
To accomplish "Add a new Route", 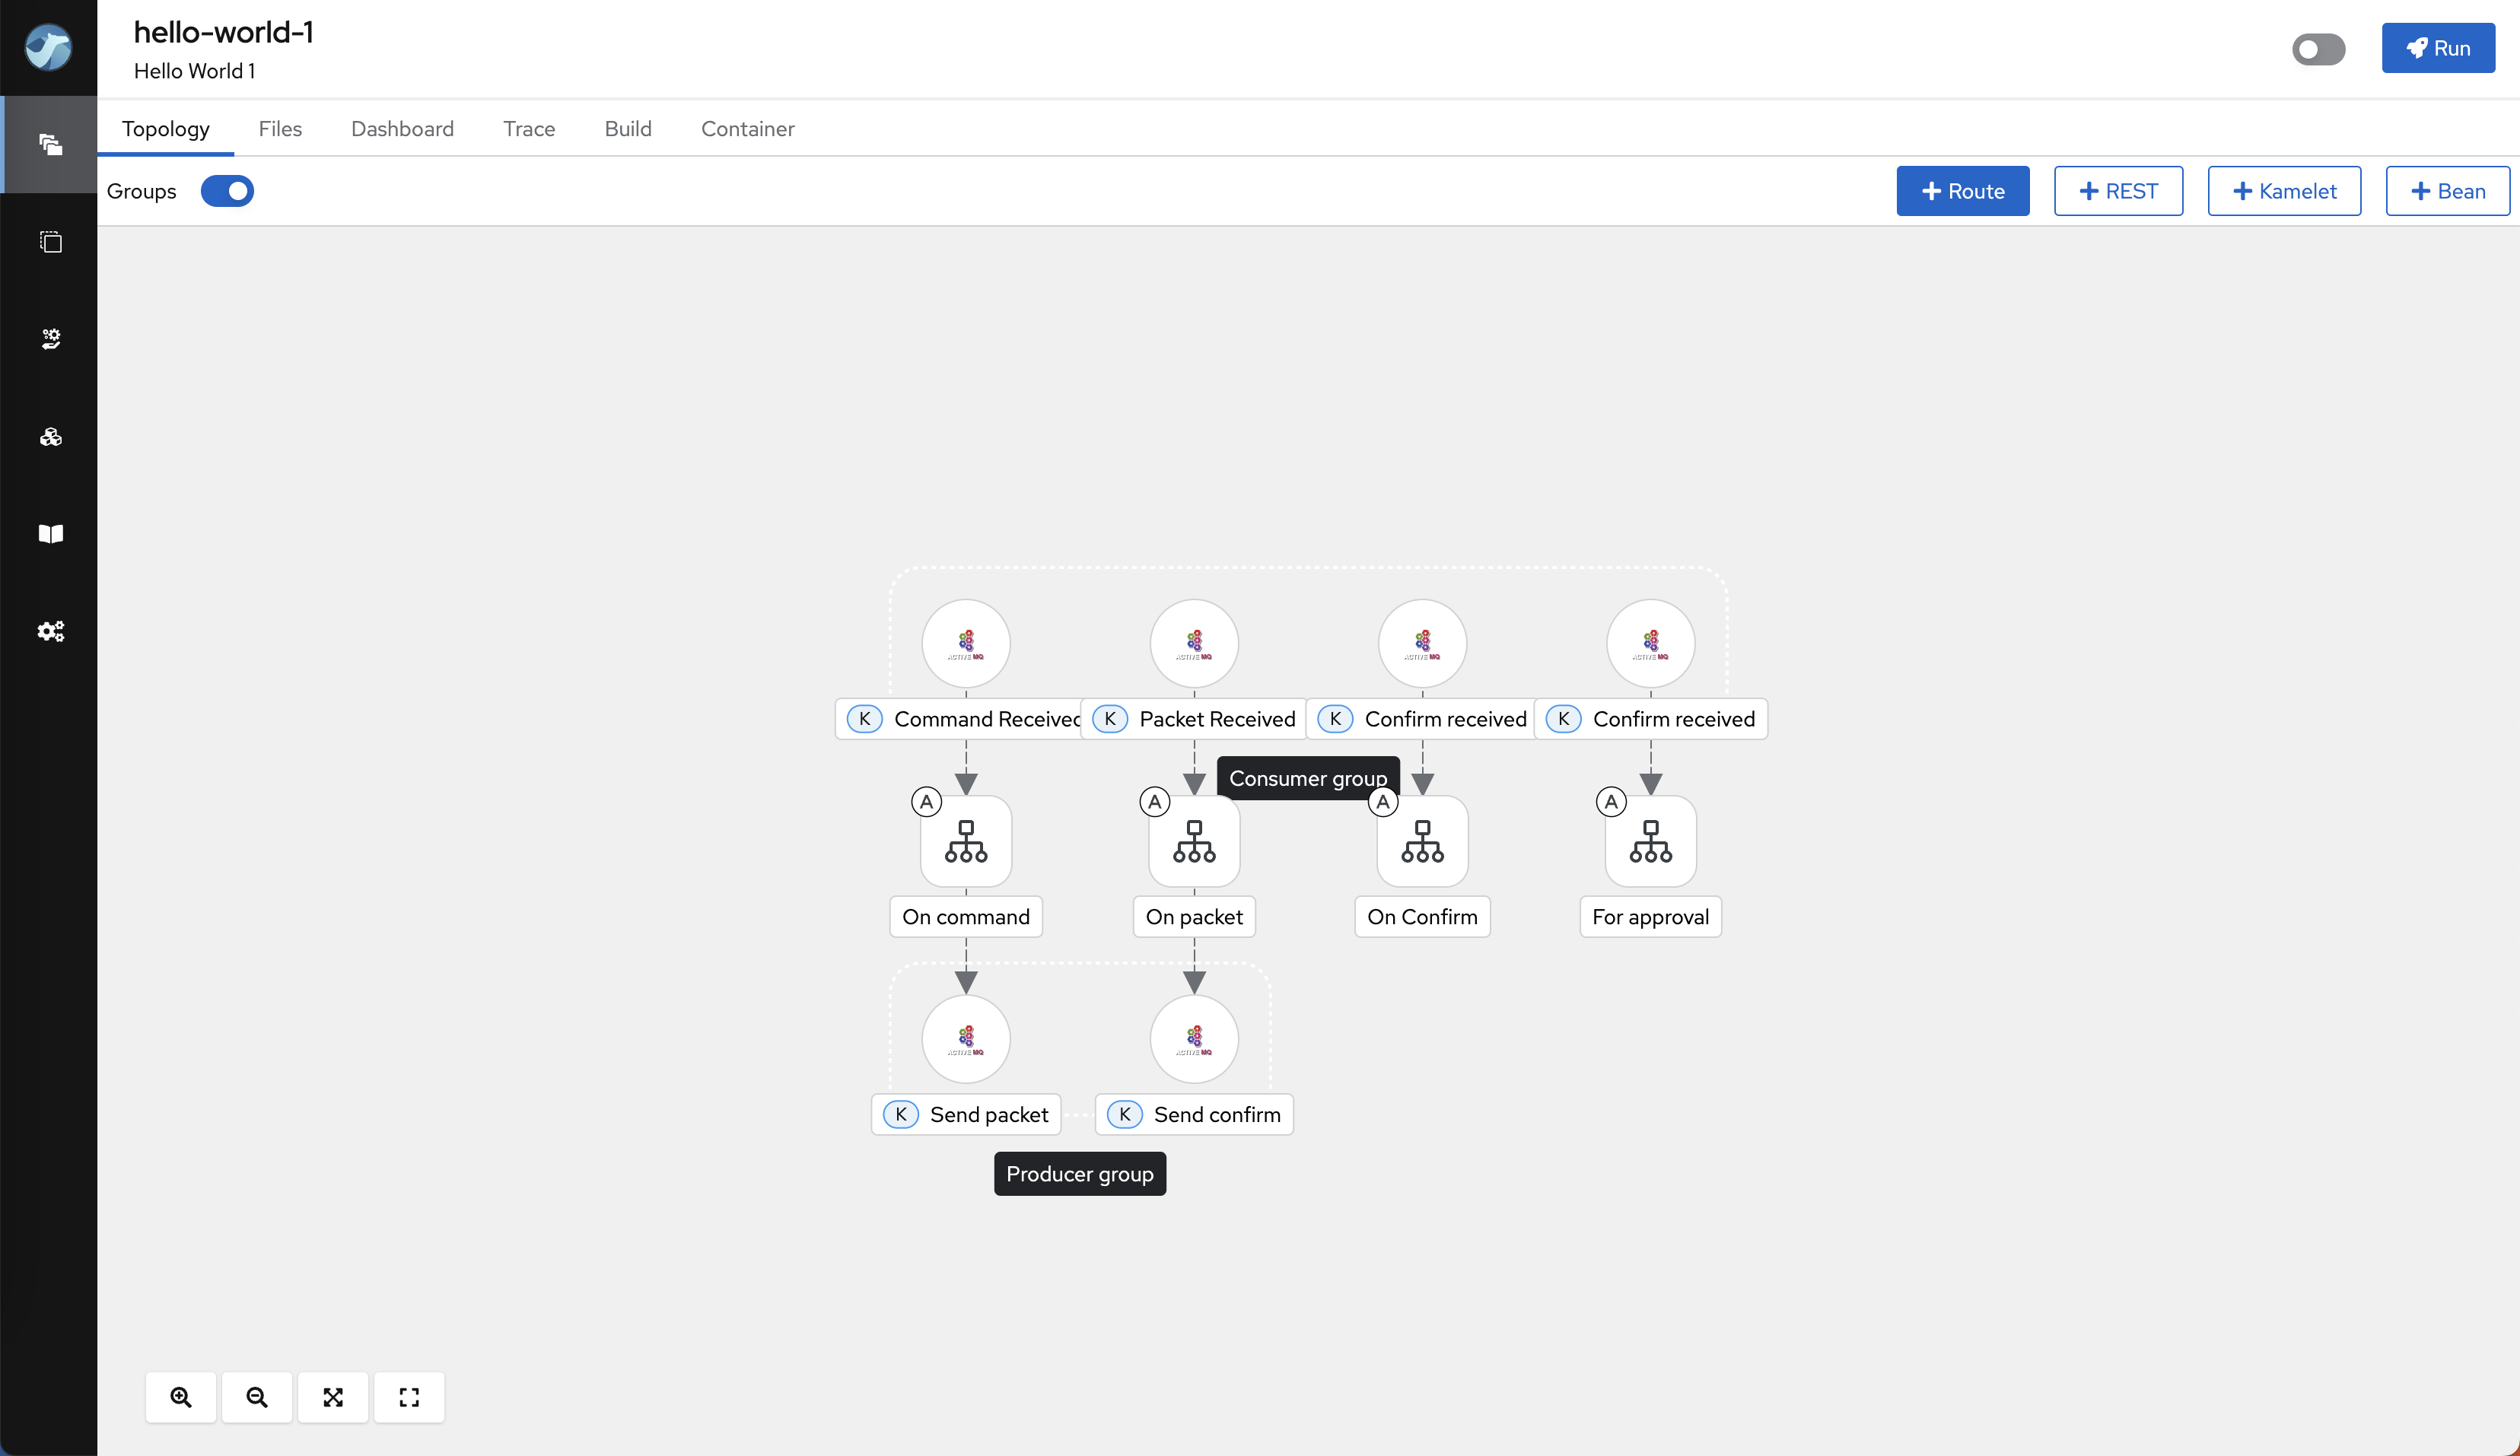I will click(1962, 191).
